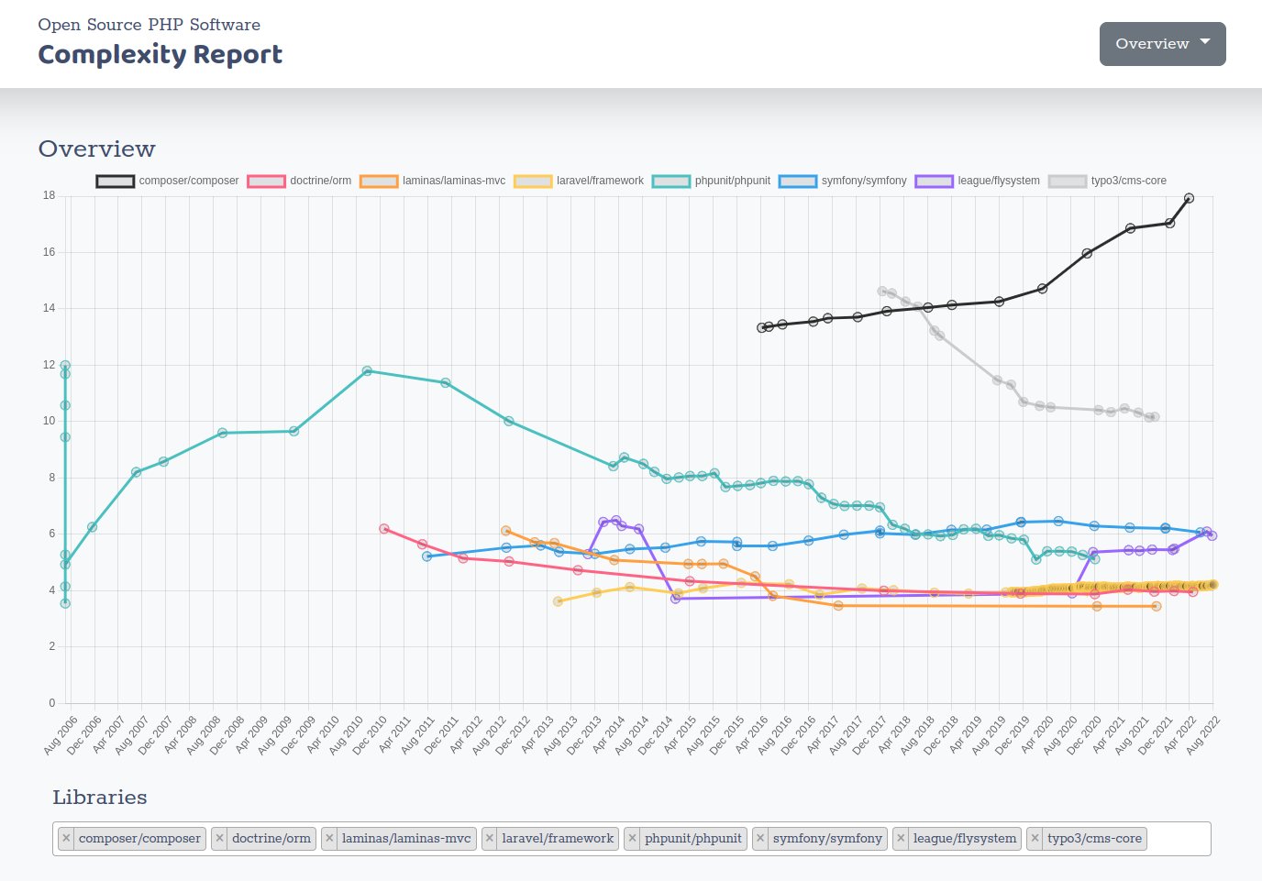The image size is (1262, 881).
Task: Click the Open Source PHP Software header text
Action: (x=149, y=25)
